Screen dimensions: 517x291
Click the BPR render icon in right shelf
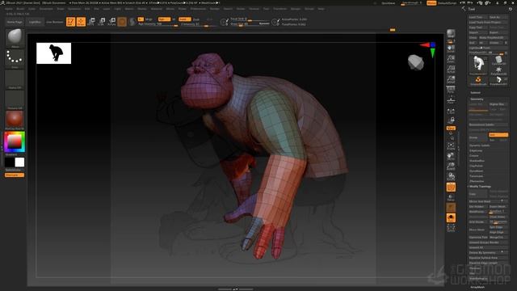(x=451, y=33)
